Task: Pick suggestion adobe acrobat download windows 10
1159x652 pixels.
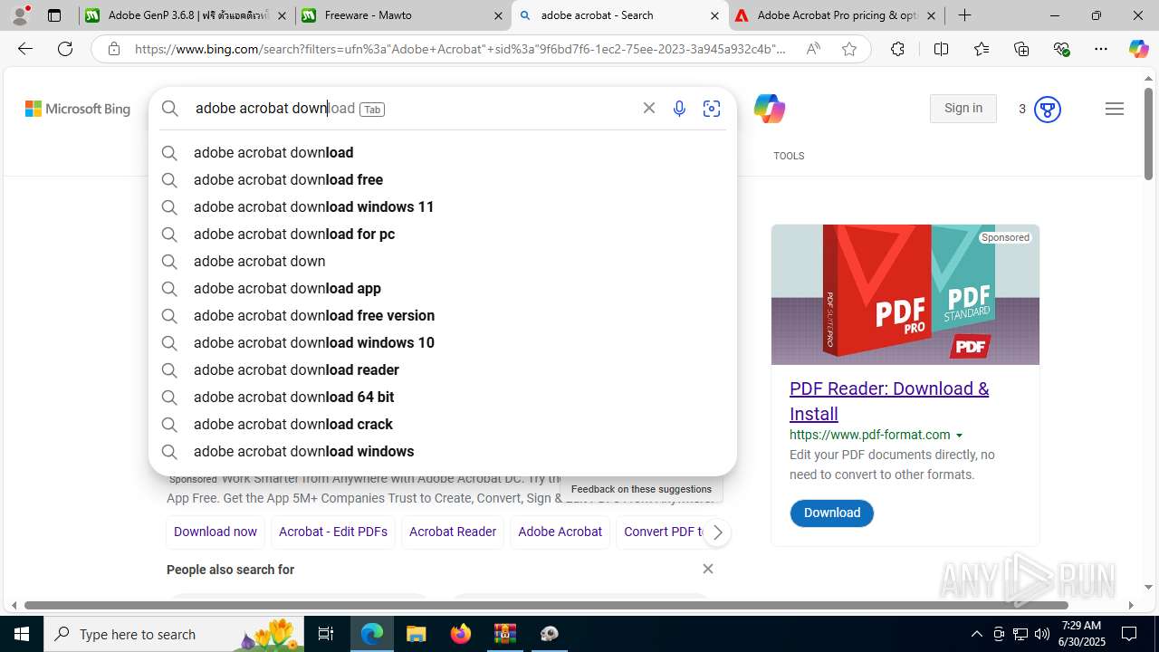Action: [x=443, y=342]
